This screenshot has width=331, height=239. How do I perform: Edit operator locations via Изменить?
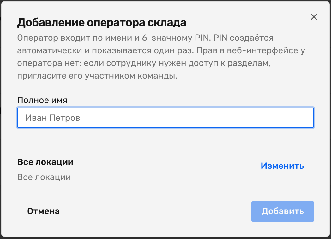pyautogui.click(x=282, y=166)
